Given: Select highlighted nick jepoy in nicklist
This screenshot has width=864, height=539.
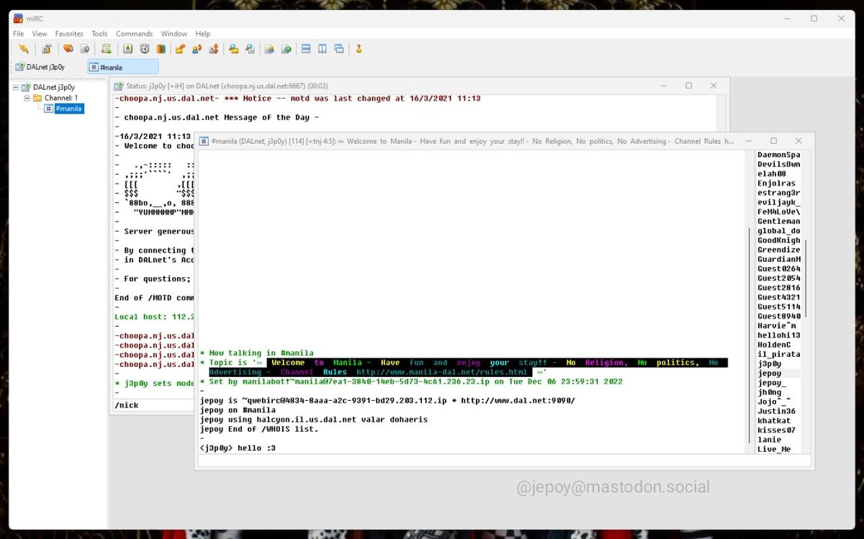Looking at the screenshot, I should tap(779, 373).
